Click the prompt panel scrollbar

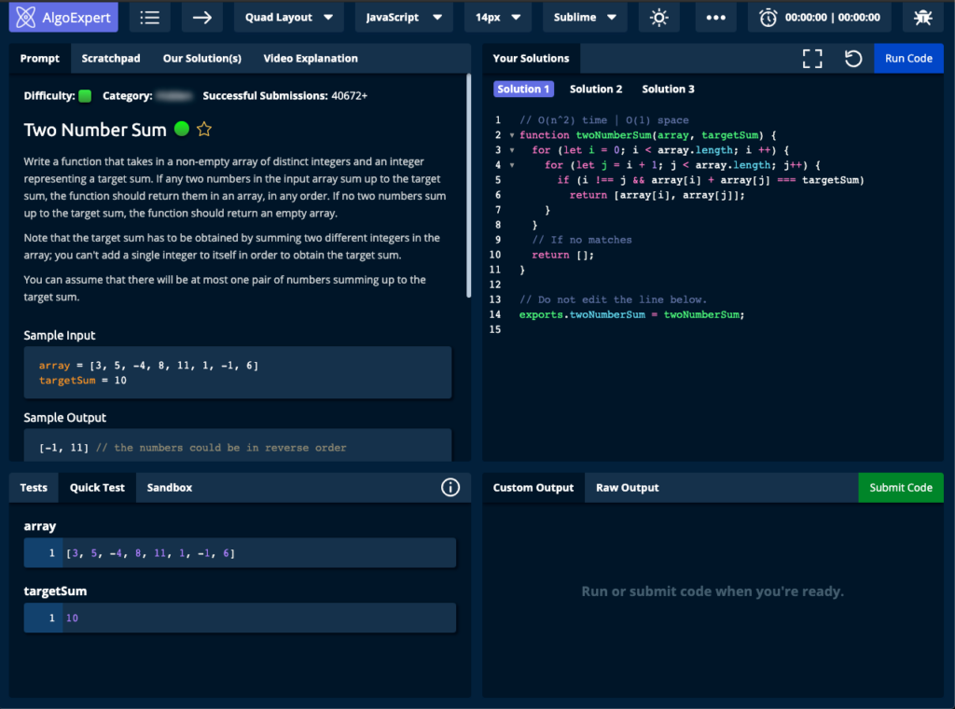tap(468, 186)
